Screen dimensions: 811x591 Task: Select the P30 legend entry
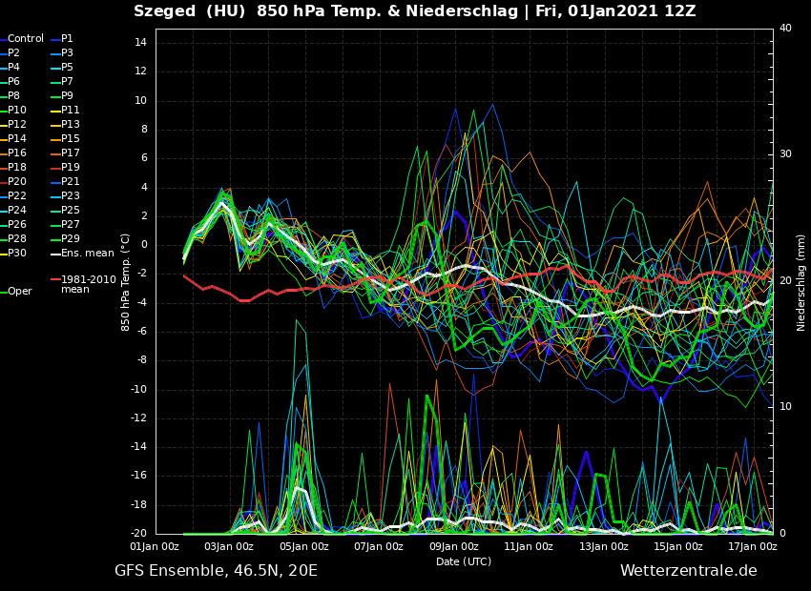(17, 254)
